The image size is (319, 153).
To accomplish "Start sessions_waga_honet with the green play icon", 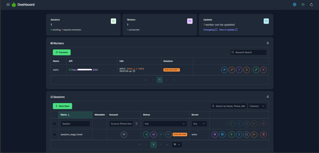I will click(232, 134).
